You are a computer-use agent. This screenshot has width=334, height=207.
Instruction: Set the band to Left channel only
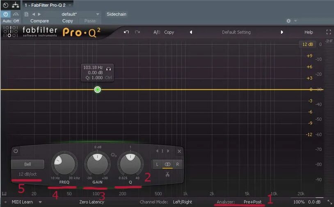click(x=157, y=164)
